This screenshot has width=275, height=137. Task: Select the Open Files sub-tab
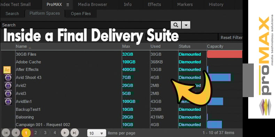coord(81,14)
